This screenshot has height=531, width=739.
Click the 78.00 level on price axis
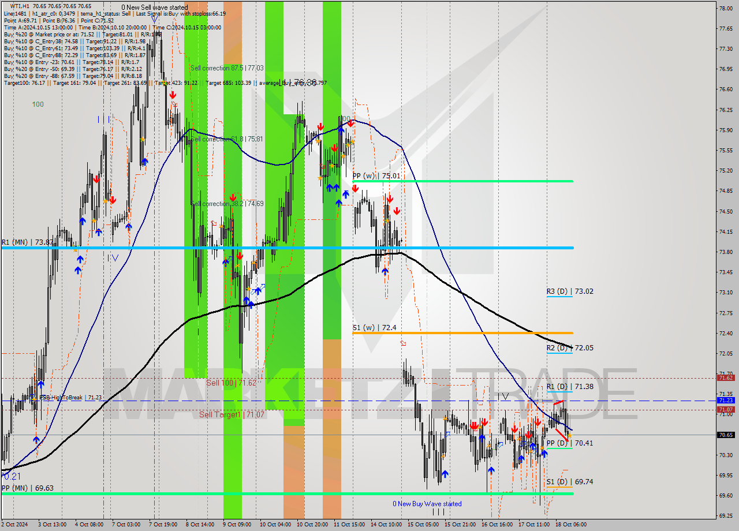click(726, 8)
